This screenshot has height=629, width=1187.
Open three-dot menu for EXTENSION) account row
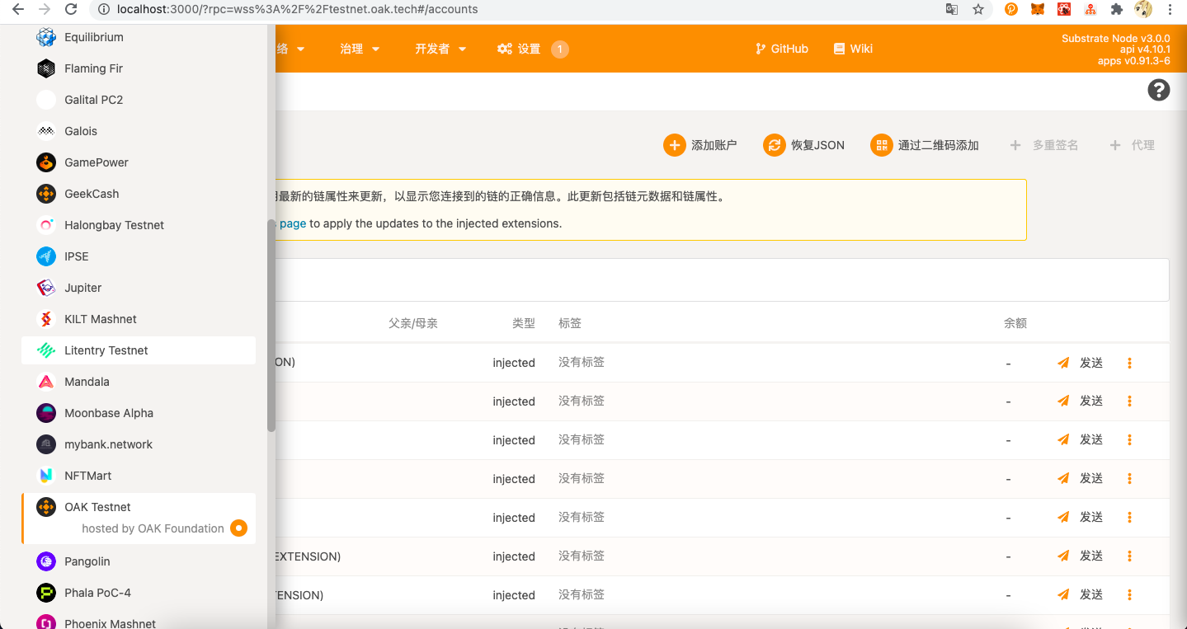[1129, 556]
